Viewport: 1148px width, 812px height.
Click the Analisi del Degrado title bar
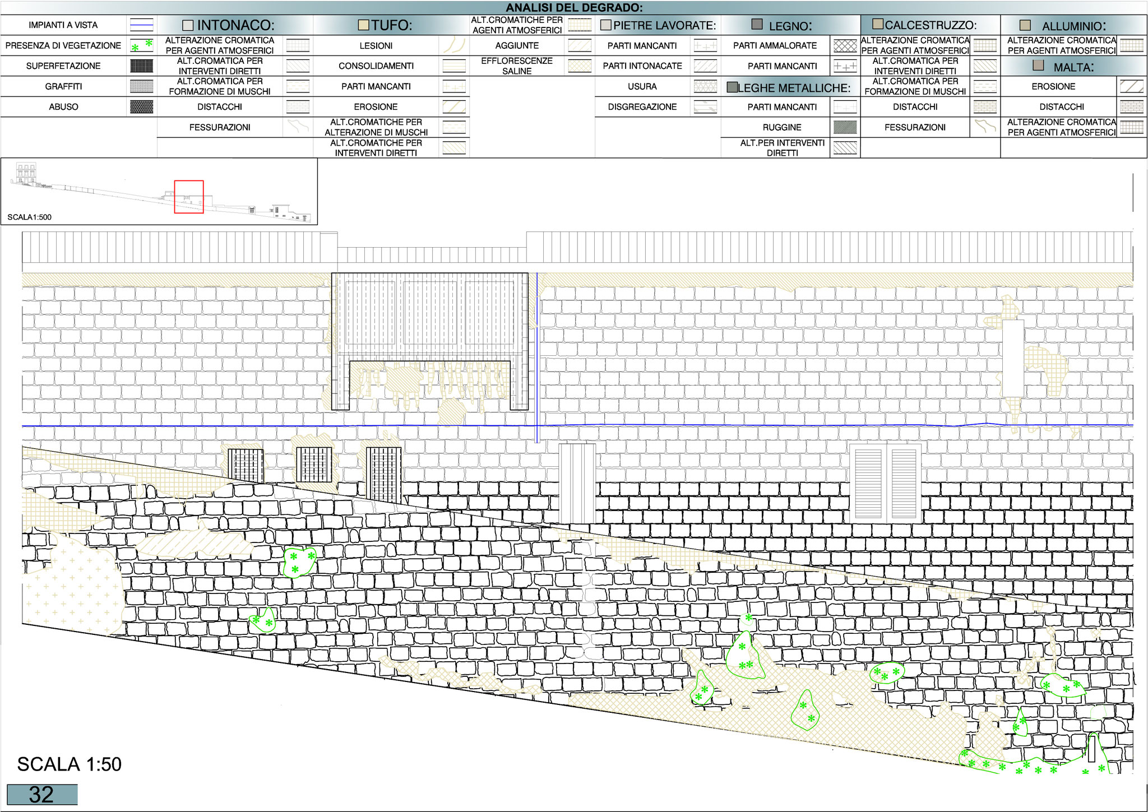[x=574, y=8]
